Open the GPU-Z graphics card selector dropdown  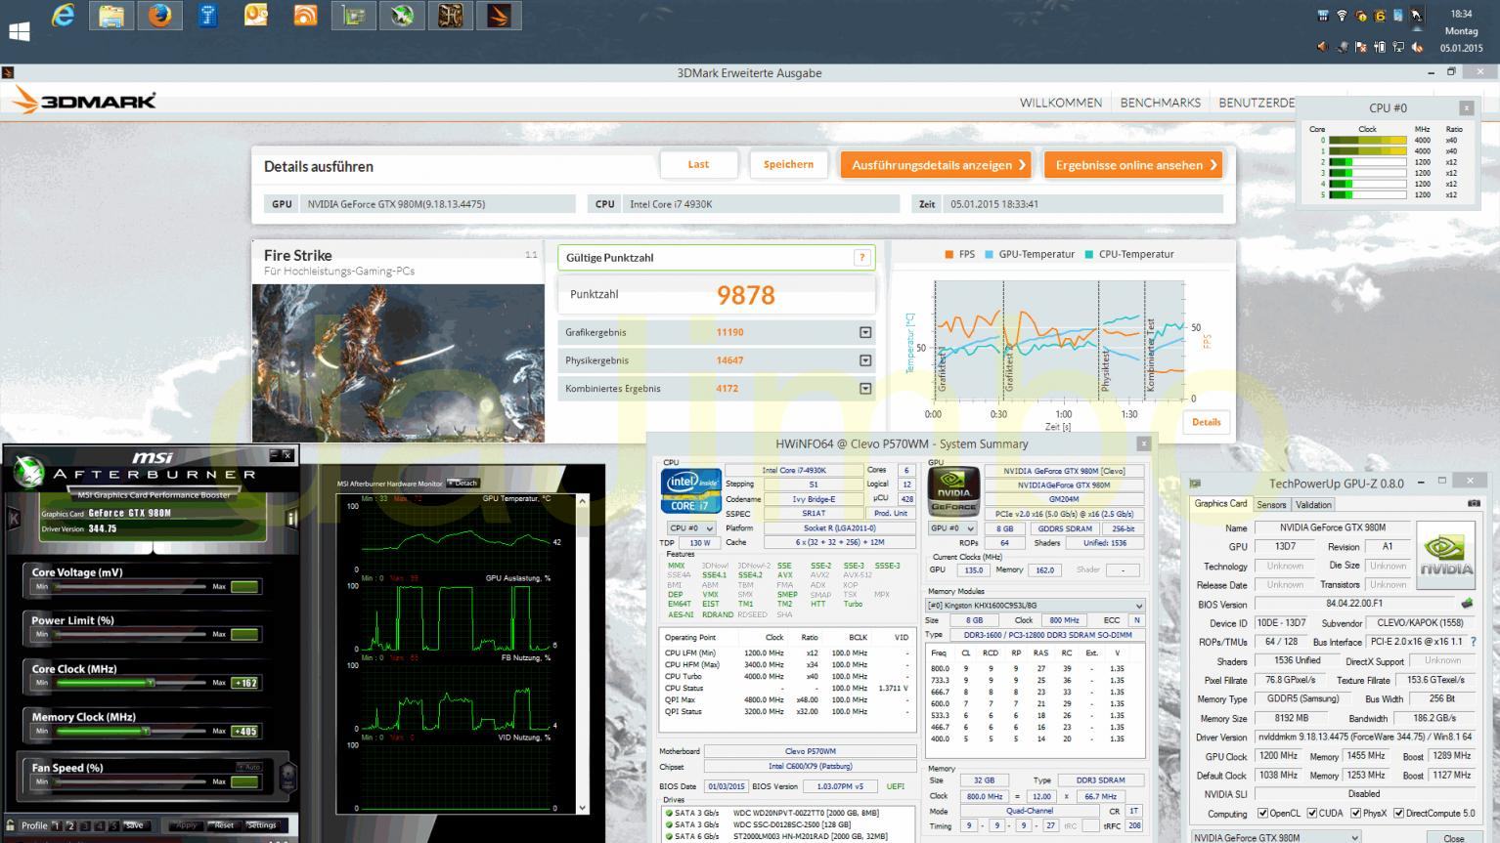(x=1275, y=838)
